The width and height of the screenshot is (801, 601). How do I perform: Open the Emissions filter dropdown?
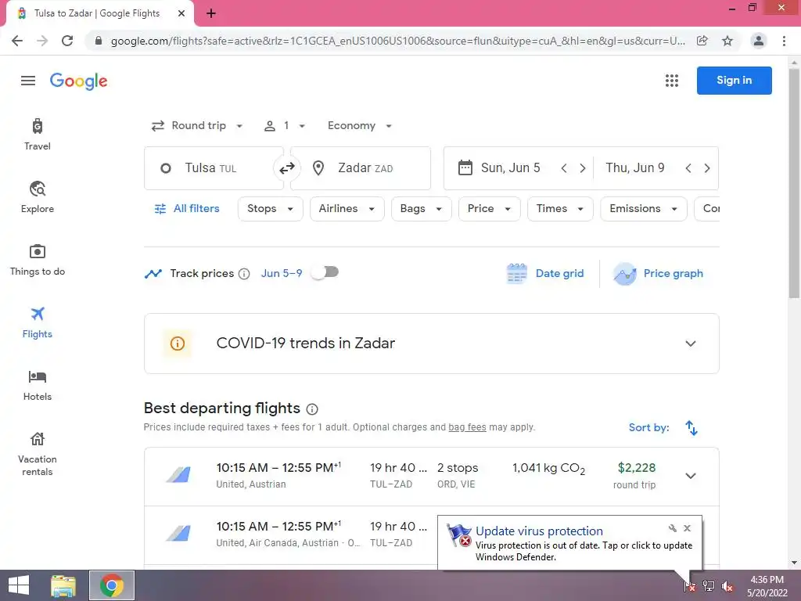(x=644, y=208)
